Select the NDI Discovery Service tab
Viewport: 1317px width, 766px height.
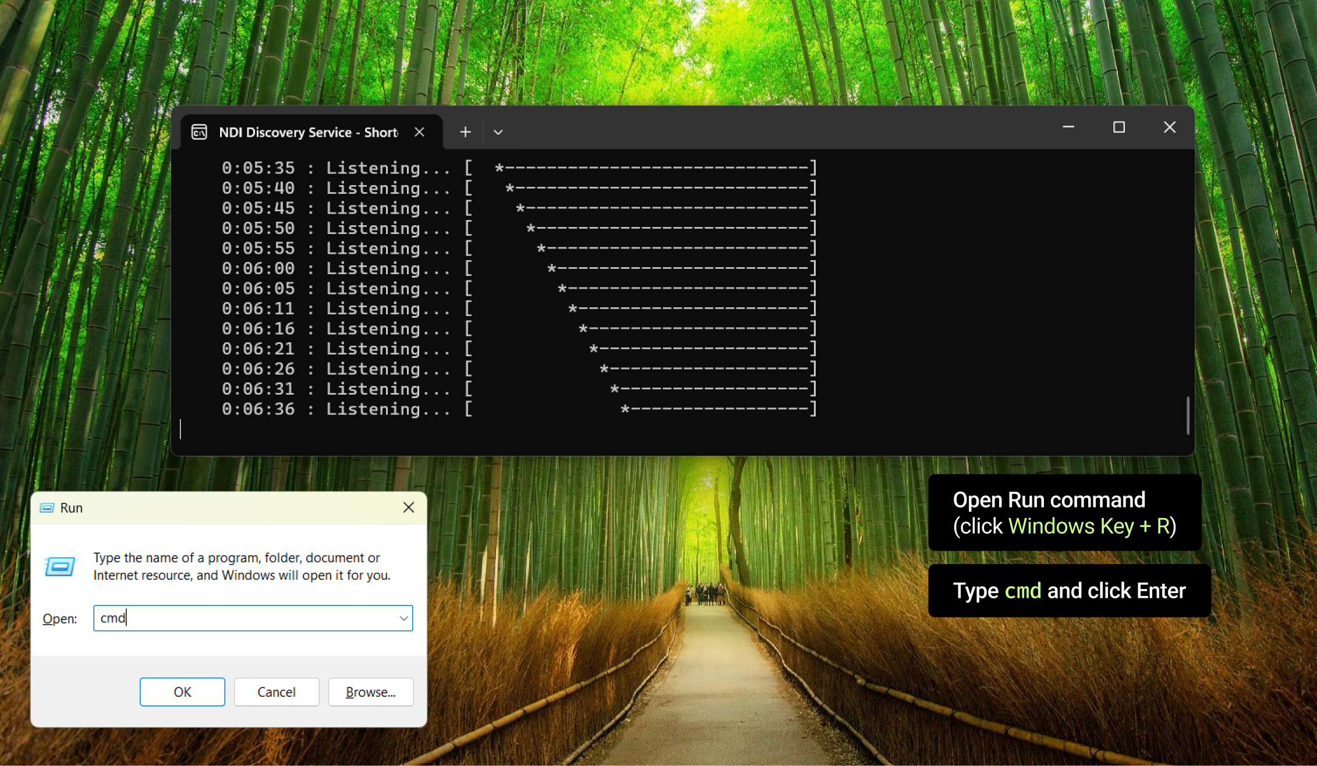tap(311, 132)
